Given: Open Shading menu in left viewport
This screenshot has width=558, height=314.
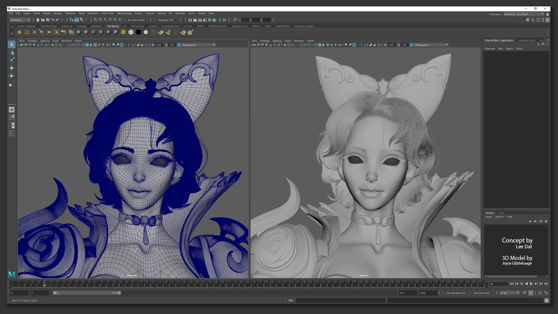Looking at the screenshot, I should tap(32, 41).
